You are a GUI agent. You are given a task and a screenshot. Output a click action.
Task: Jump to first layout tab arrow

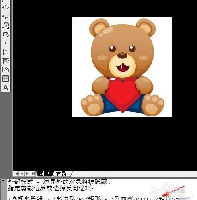(16, 174)
